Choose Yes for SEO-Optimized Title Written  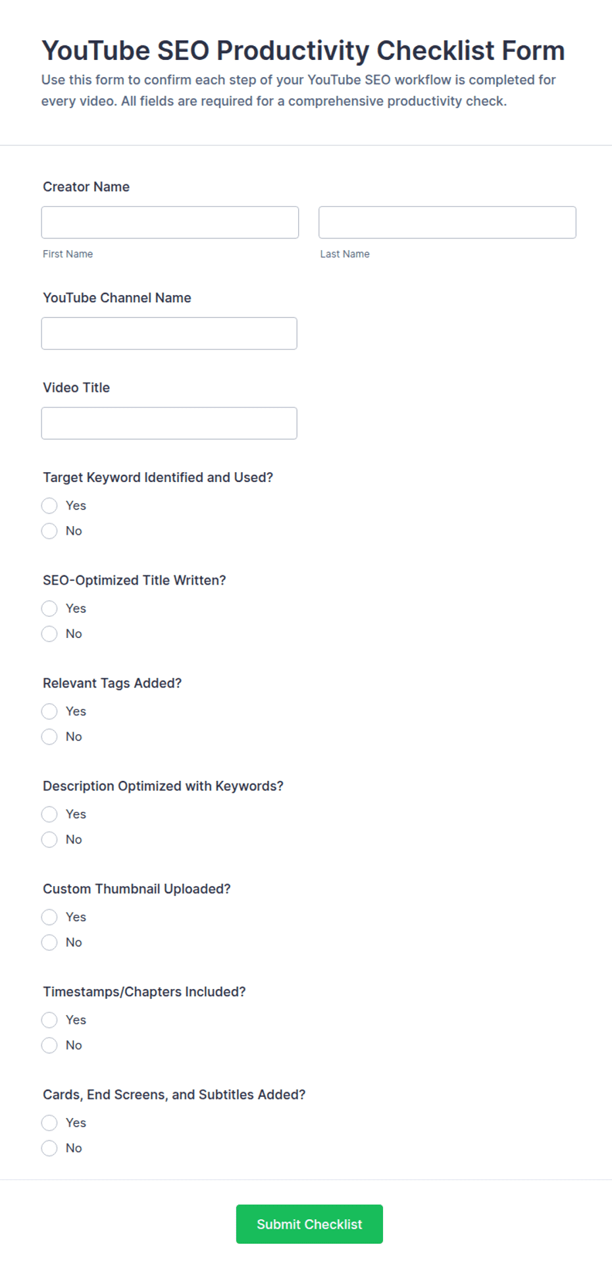[x=49, y=608]
